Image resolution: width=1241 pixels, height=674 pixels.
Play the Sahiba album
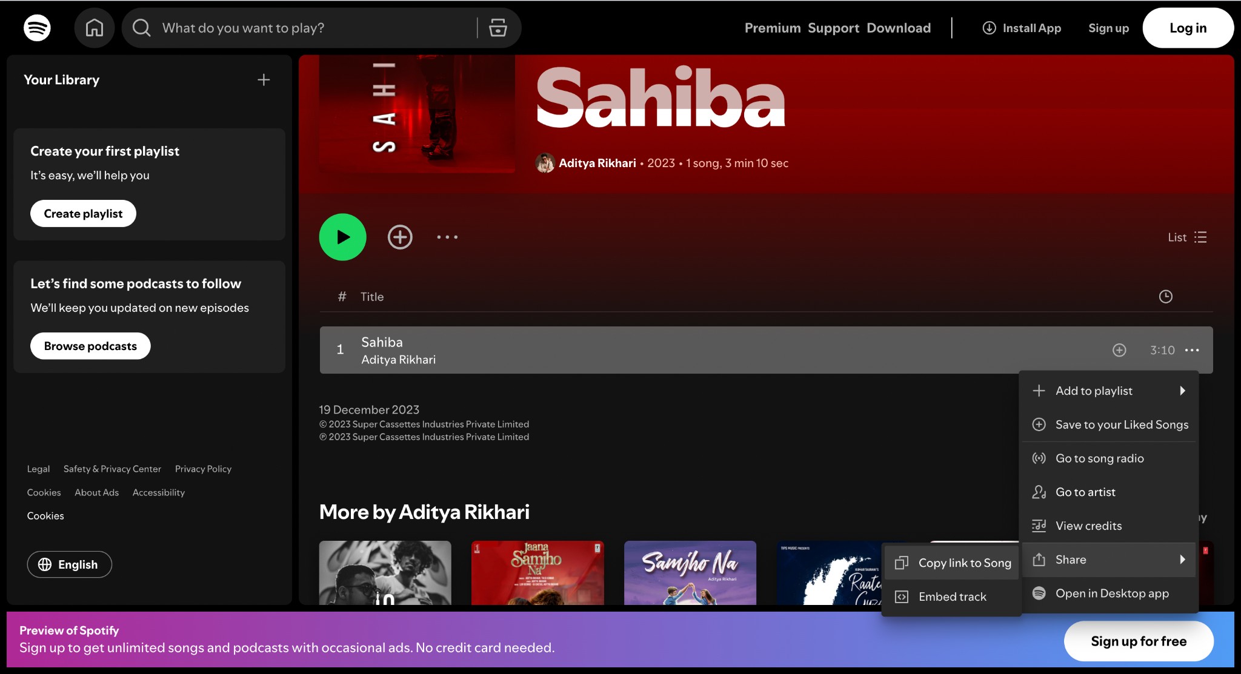[343, 237]
